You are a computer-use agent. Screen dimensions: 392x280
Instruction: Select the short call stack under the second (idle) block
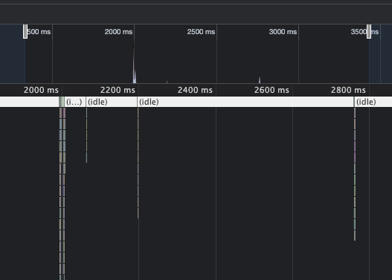pos(87,135)
